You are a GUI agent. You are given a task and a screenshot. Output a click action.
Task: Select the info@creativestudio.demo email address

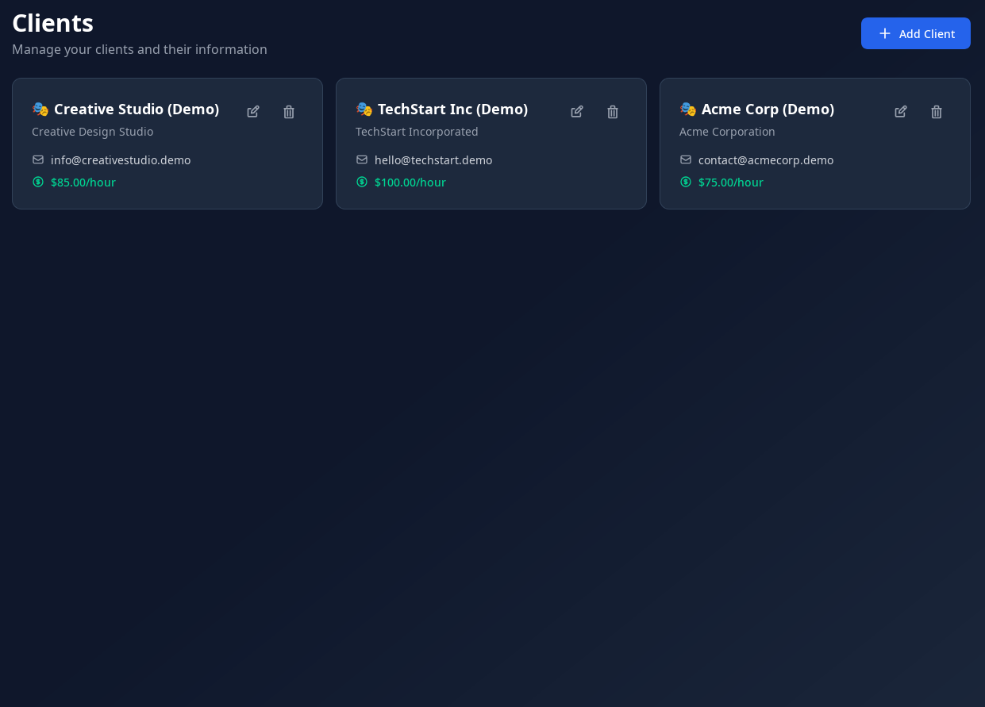click(121, 159)
